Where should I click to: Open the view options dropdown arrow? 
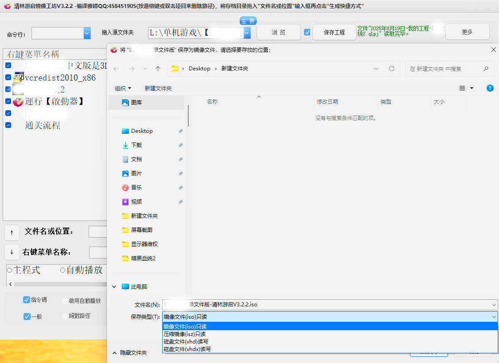click(x=472, y=88)
